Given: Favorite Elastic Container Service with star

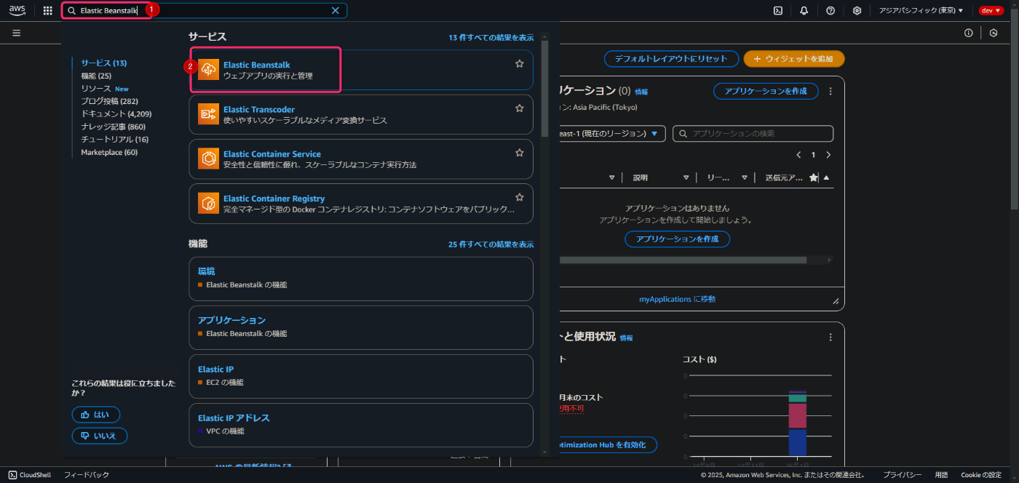Looking at the screenshot, I should point(520,153).
